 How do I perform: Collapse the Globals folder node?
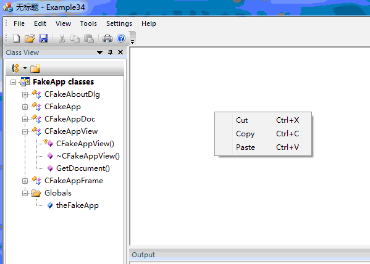[x=25, y=193]
